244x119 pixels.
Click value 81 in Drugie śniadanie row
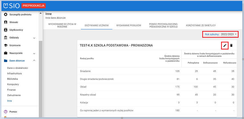[x=178, y=79]
